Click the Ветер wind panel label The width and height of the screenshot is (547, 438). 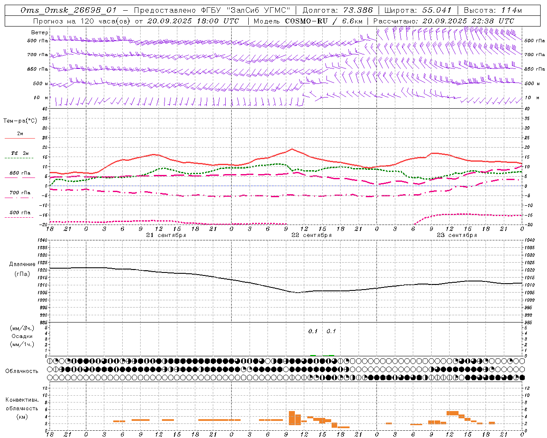coord(40,33)
